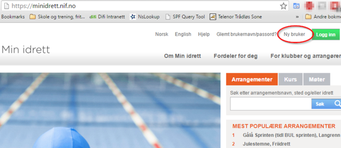The height and width of the screenshot is (148, 341).
Task: Open the Hjelp link
Action: click(x=204, y=34)
